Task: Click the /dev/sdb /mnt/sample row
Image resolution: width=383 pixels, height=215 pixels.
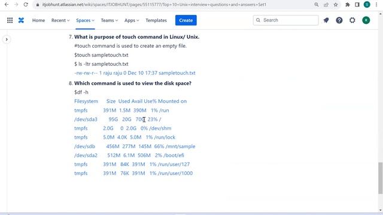Action: tap(135, 146)
